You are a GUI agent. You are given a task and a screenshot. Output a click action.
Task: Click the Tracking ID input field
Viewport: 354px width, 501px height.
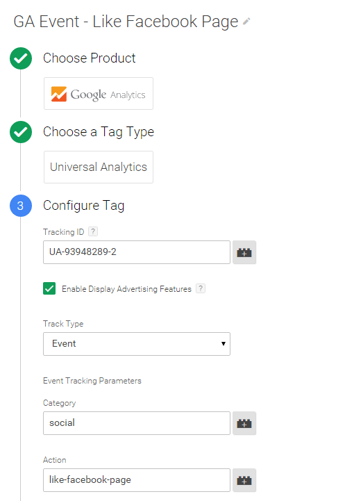click(x=137, y=252)
